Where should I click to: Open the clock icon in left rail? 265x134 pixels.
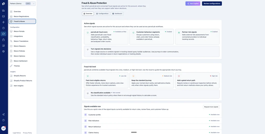[x=3, y=28]
